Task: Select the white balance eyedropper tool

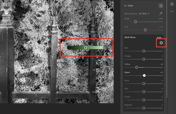Action: click(161, 14)
